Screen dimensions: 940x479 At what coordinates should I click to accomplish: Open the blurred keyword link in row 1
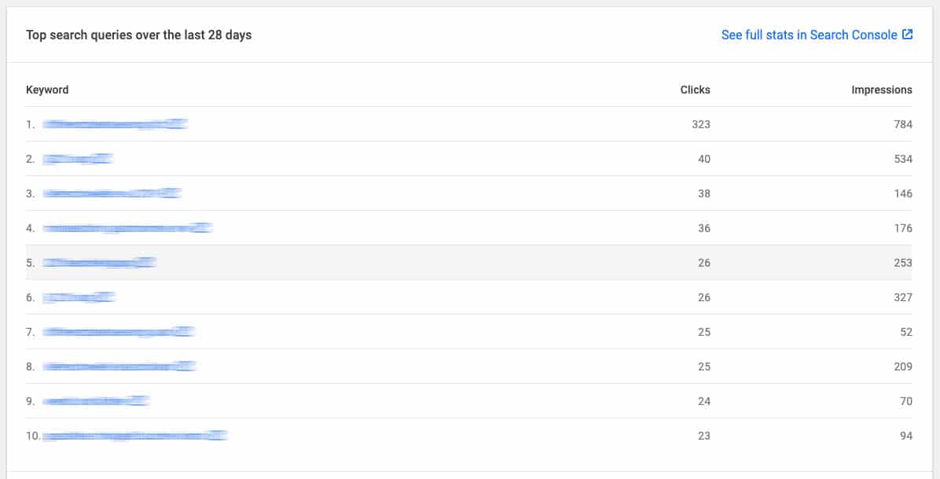click(x=115, y=124)
